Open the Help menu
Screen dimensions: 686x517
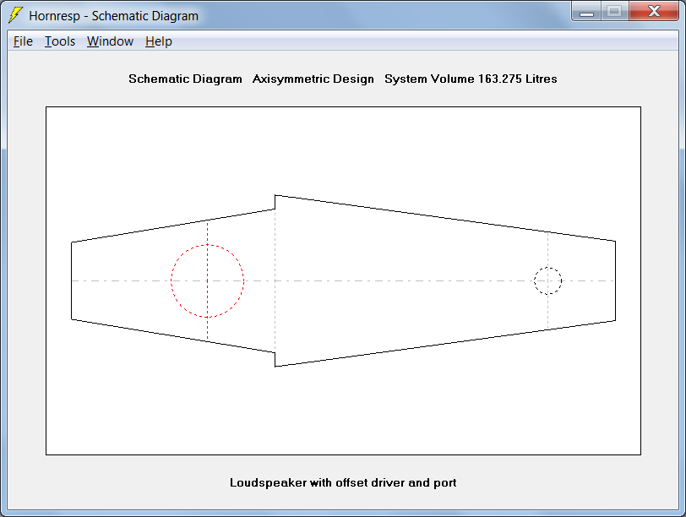[158, 41]
